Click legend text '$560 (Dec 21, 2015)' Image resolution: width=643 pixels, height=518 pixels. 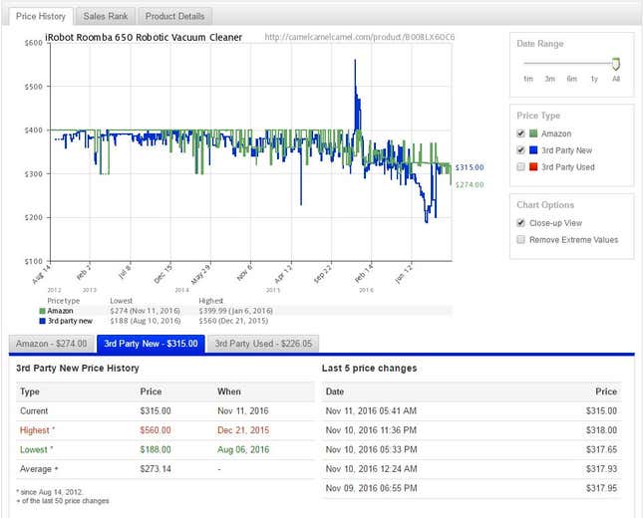(233, 321)
